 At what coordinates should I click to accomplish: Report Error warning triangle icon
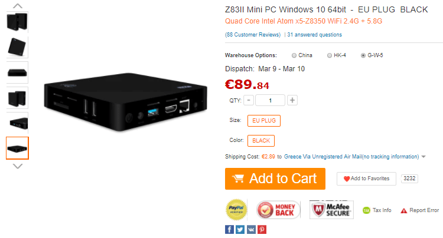[404, 211]
